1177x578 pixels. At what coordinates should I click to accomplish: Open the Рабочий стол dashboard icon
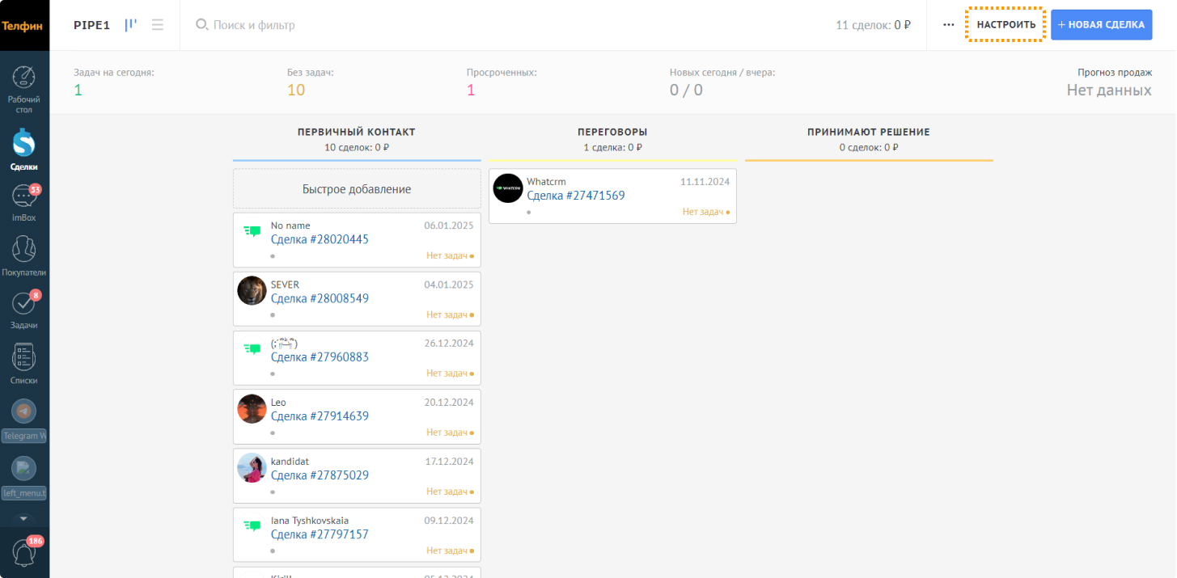pyautogui.click(x=24, y=78)
